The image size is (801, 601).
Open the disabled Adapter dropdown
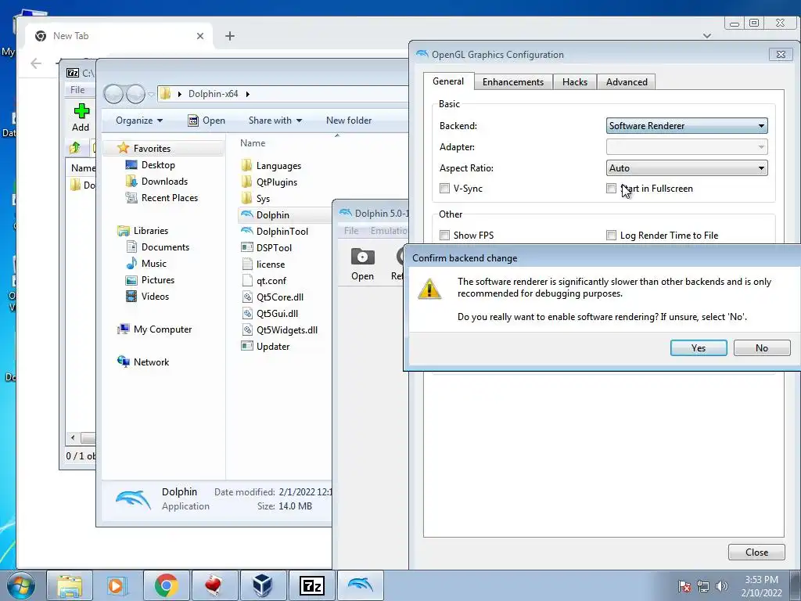(687, 147)
